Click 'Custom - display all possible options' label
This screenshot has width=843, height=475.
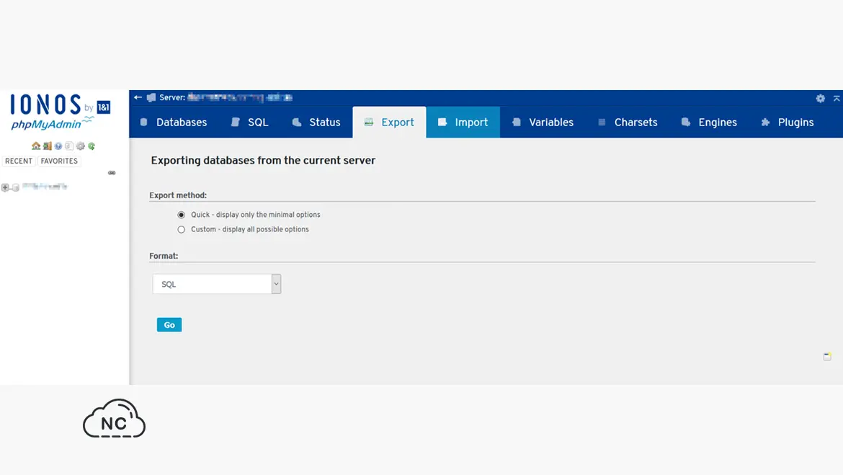(x=250, y=229)
